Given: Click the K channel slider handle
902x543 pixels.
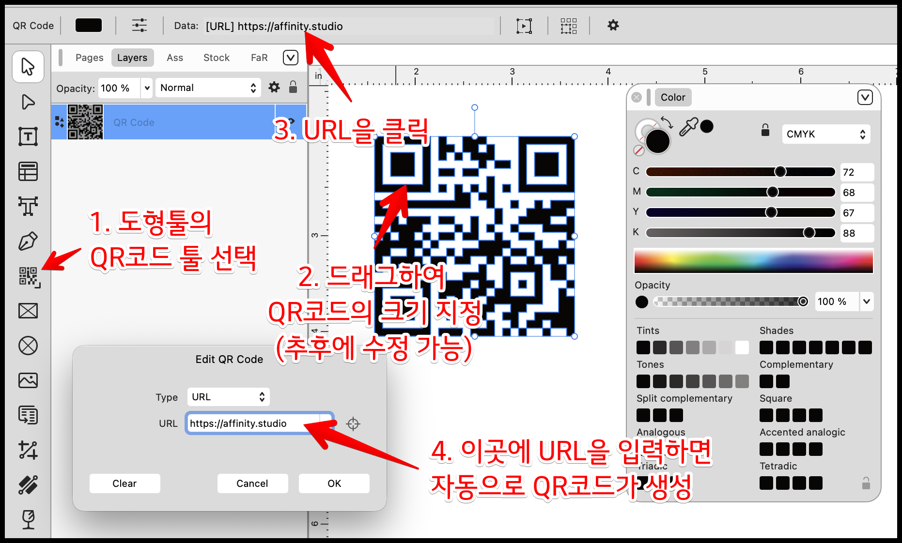Looking at the screenshot, I should [x=809, y=233].
